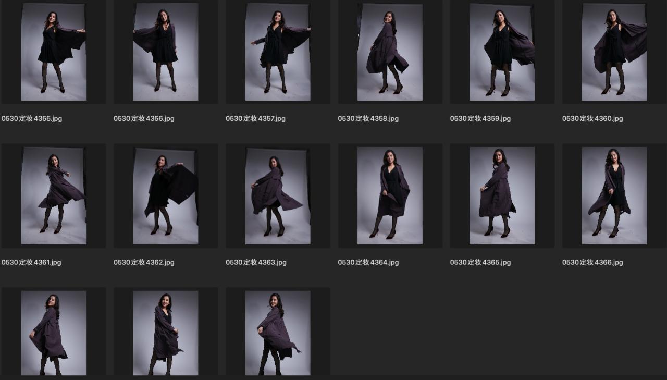Viewport: 667px width, 380px height.
Task: Select the 0530定妆4355.jpg image thumbnail
Action: 53,52
